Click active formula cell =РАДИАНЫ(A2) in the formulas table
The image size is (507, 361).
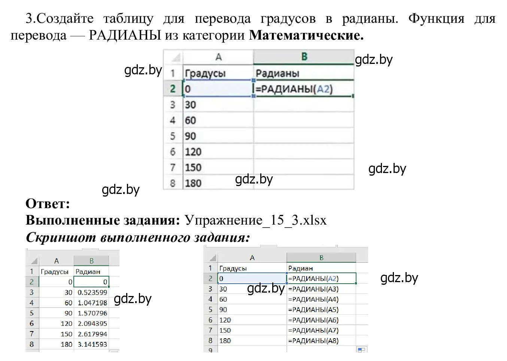[x=321, y=278]
